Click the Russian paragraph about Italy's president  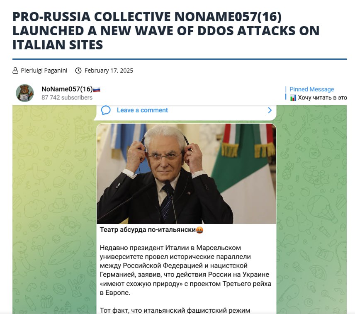[x=185, y=270]
